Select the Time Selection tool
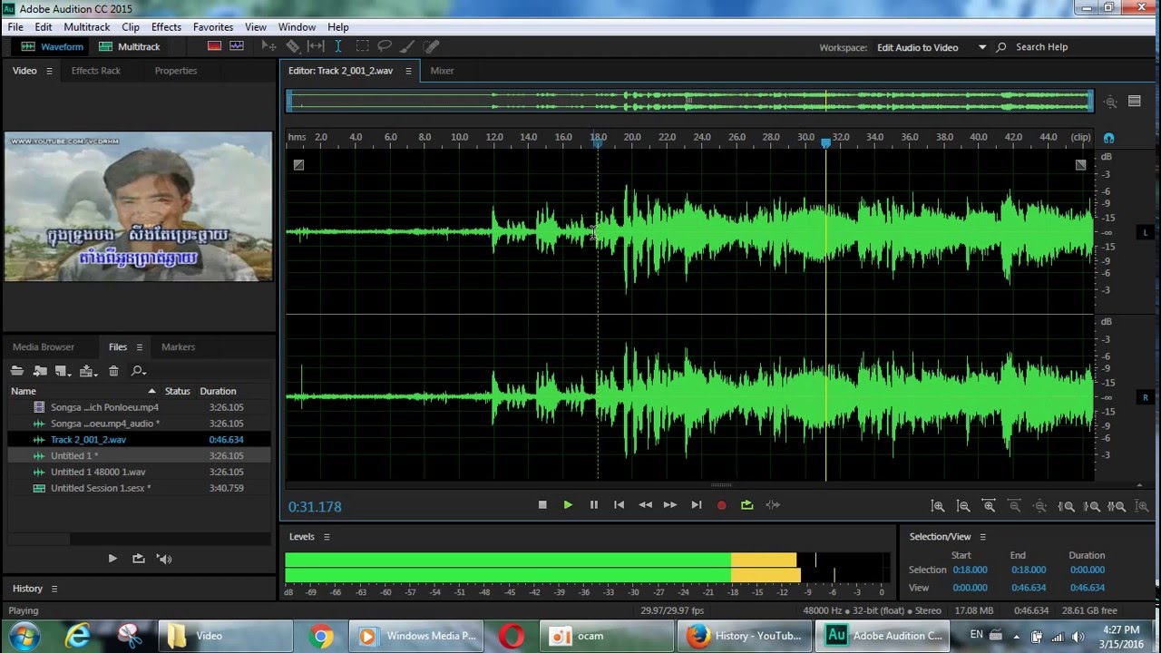Image resolution: width=1161 pixels, height=653 pixels. click(x=338, y=46)
